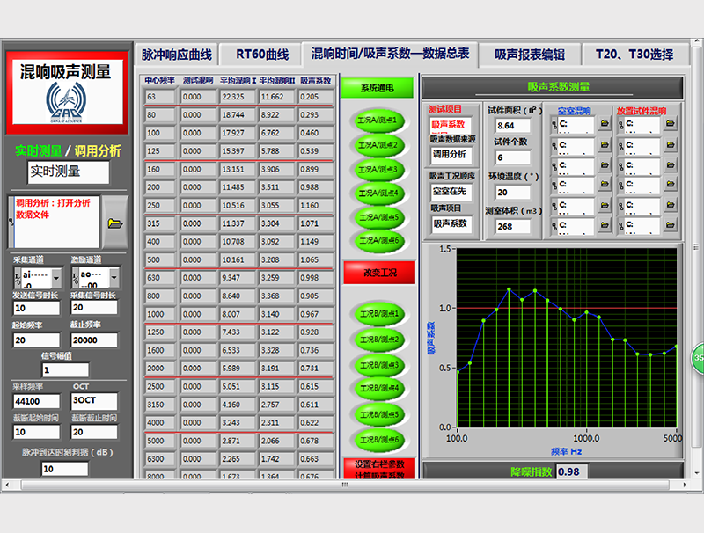Browse folder for fourth 放置试件混响 path row

(671, 184)
